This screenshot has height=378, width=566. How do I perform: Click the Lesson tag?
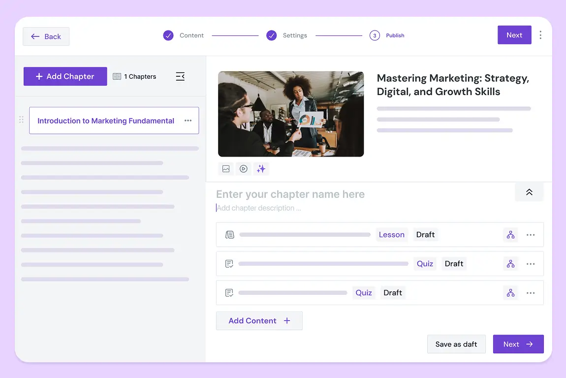tap(392, 235)
